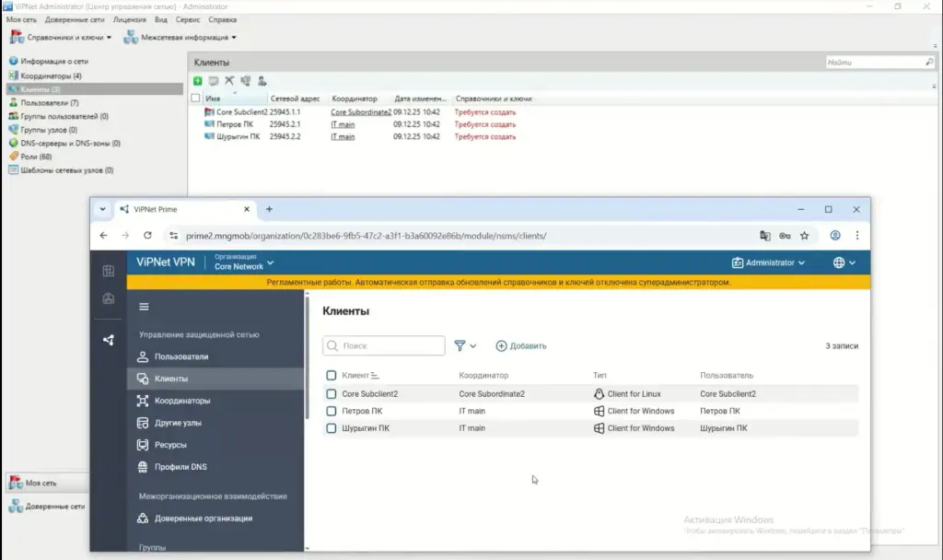
Task: Tick checkbox for Петров ПК row
Action: [331, 412]
